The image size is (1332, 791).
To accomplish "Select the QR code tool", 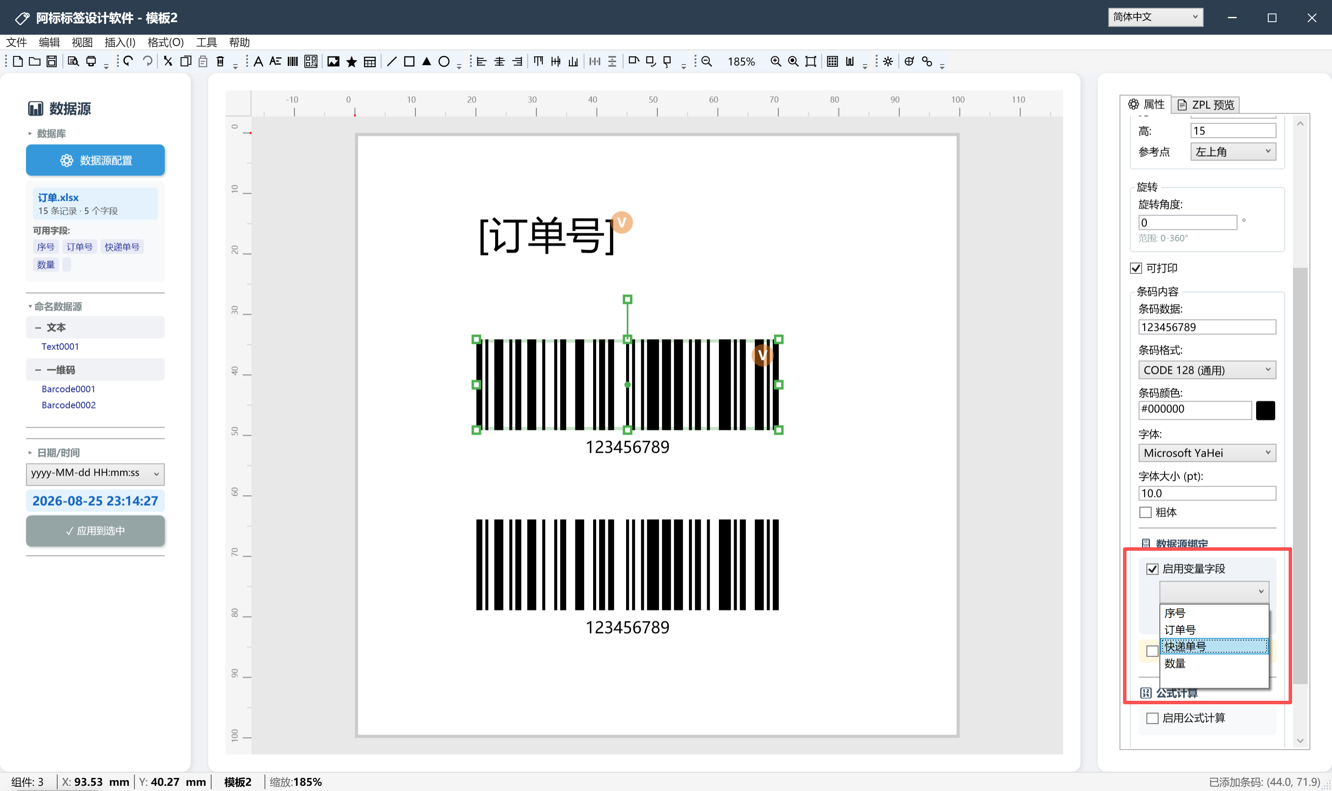I will point(310,62).
